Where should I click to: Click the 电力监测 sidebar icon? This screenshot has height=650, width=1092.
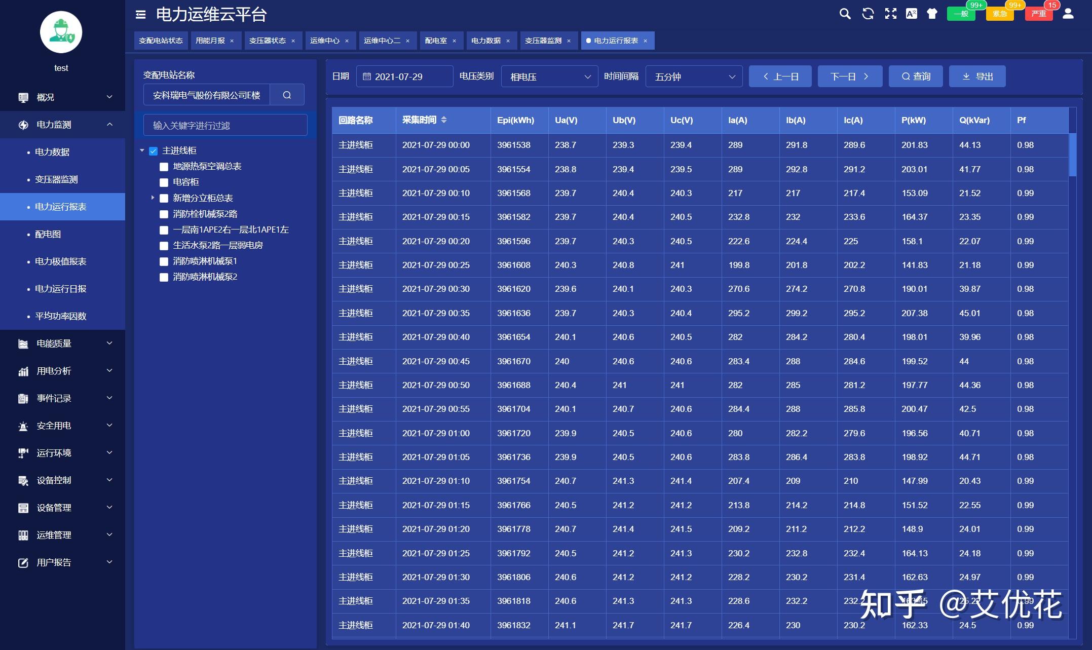click(x=23, y=125)
